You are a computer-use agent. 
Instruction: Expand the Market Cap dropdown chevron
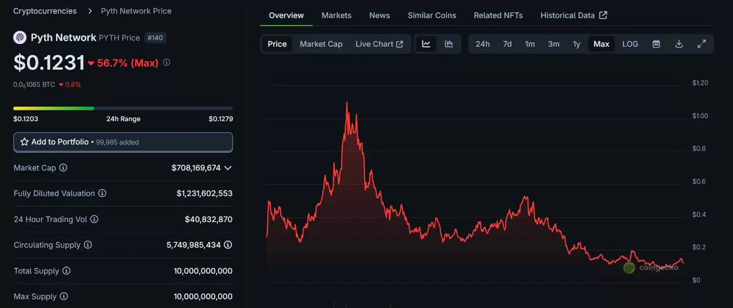tap(227, 168)
